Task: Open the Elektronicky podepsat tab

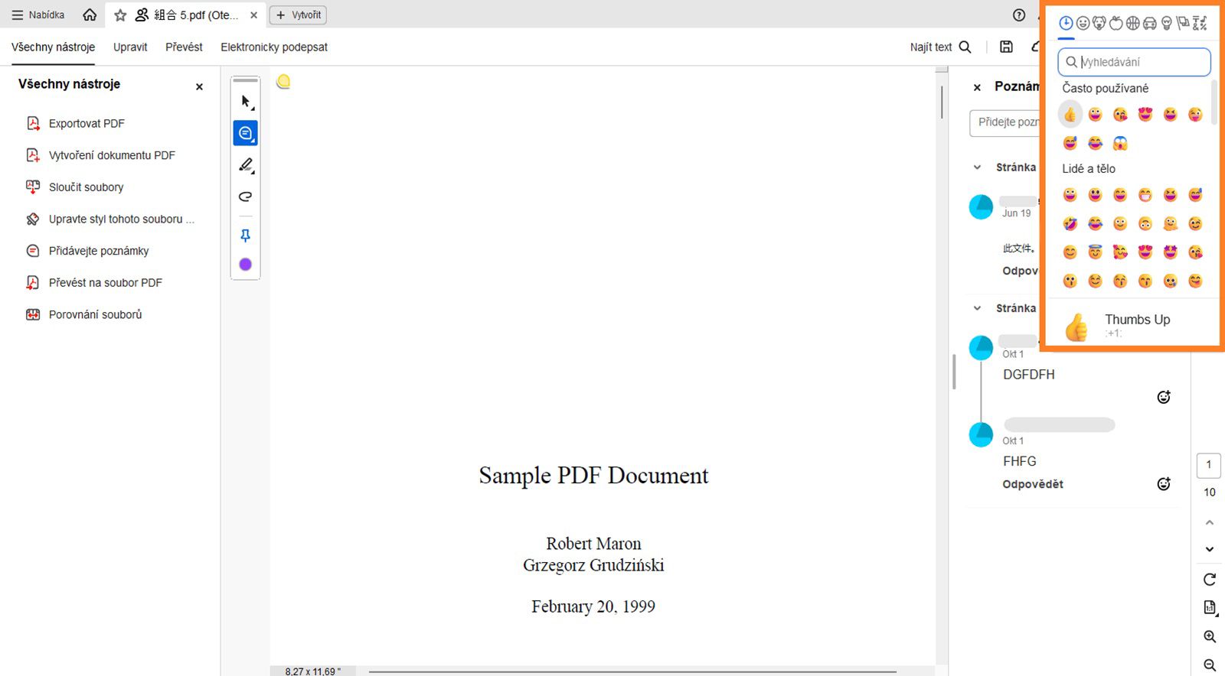Action: coord(274,47)
